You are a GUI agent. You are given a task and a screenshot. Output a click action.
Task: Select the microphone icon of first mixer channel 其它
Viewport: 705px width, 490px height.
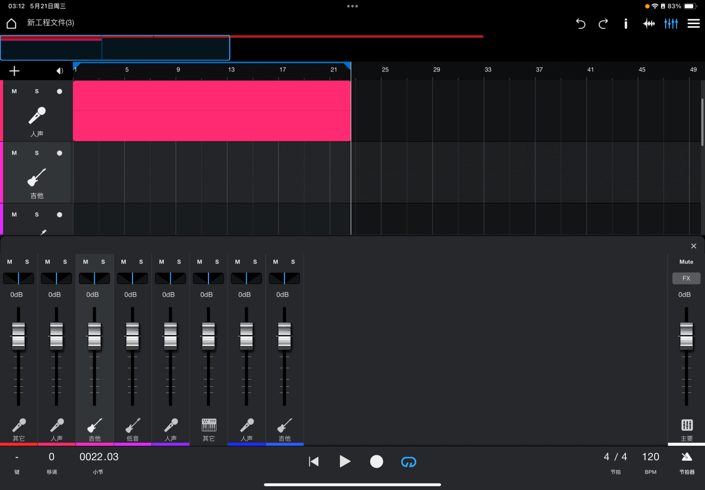(19, 425)
